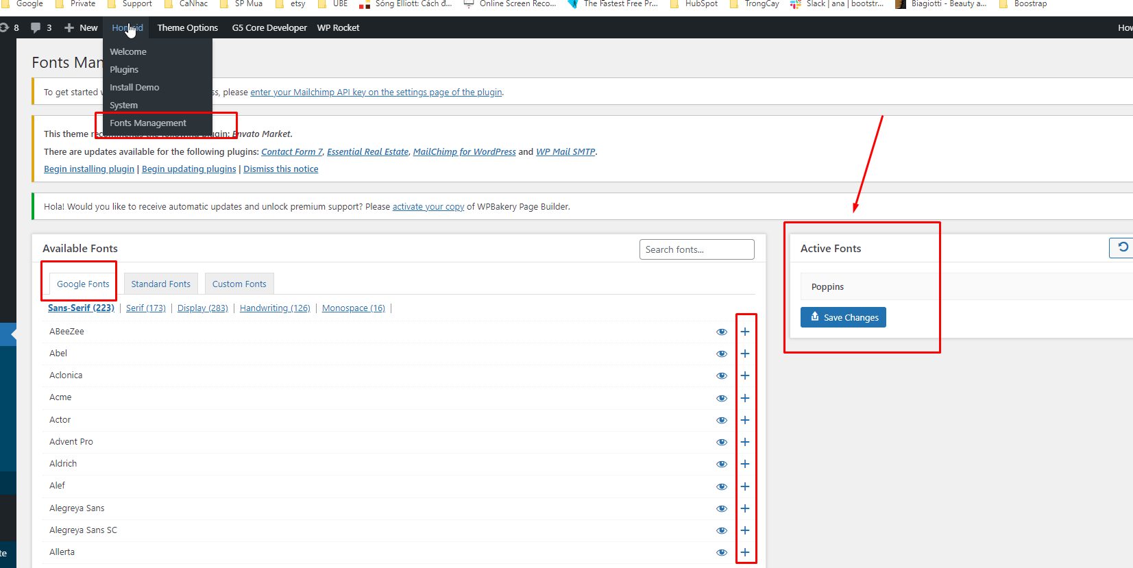The width and height of the screenshot is (1133, 568).
Task: Filter fonts by Handwriting (126) category
Action: [275, 308]
